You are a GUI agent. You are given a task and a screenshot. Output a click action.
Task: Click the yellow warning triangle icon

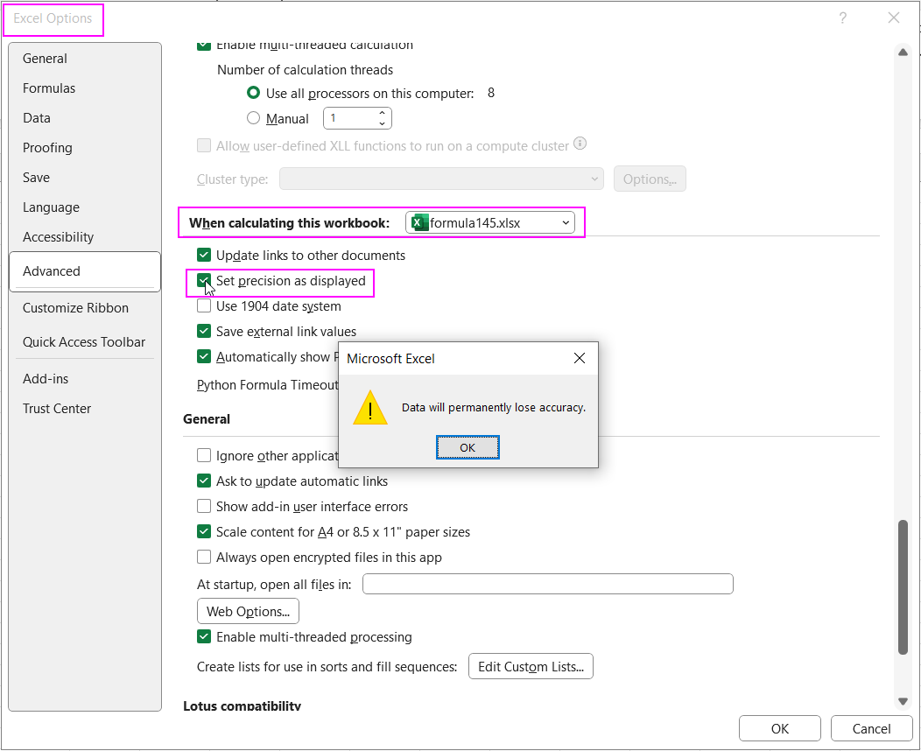370,408
